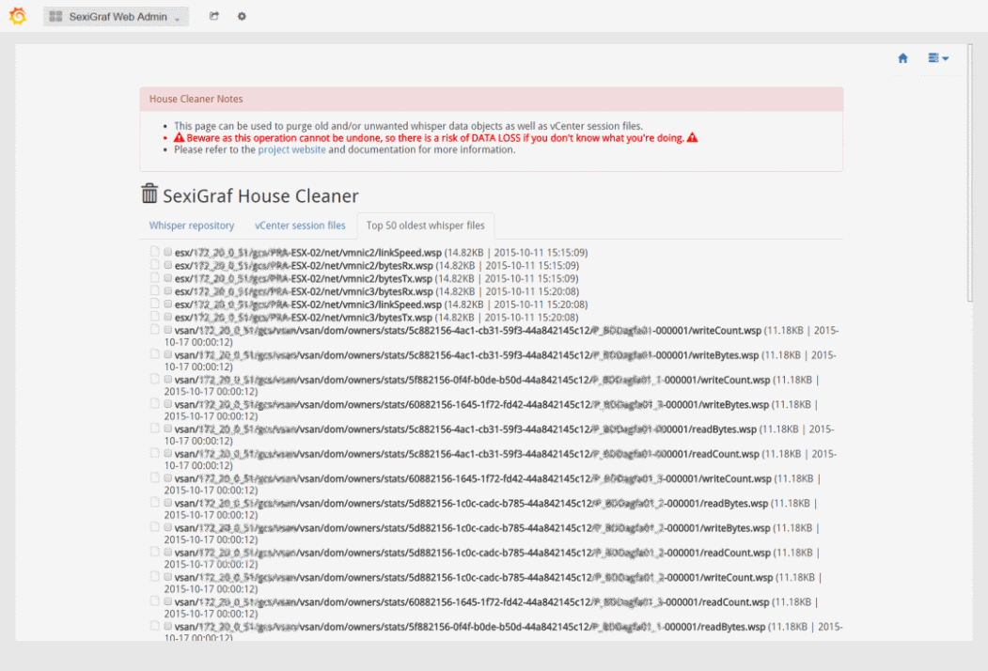Click file icon for vmnic2/linkSpeed.wsp
The width and height of the screenshot is (988, 671).
pos(155,252)
